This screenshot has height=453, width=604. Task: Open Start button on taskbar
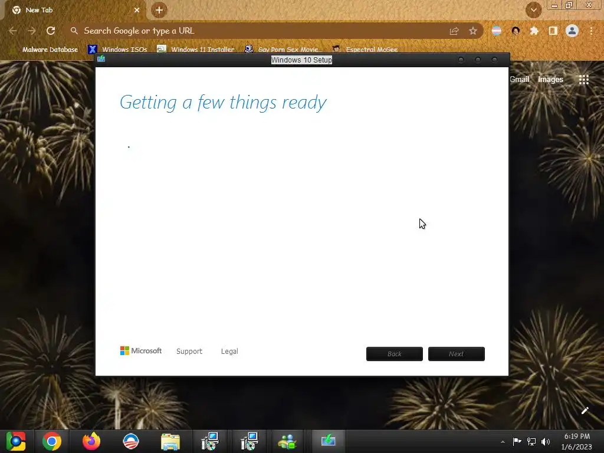16,441
